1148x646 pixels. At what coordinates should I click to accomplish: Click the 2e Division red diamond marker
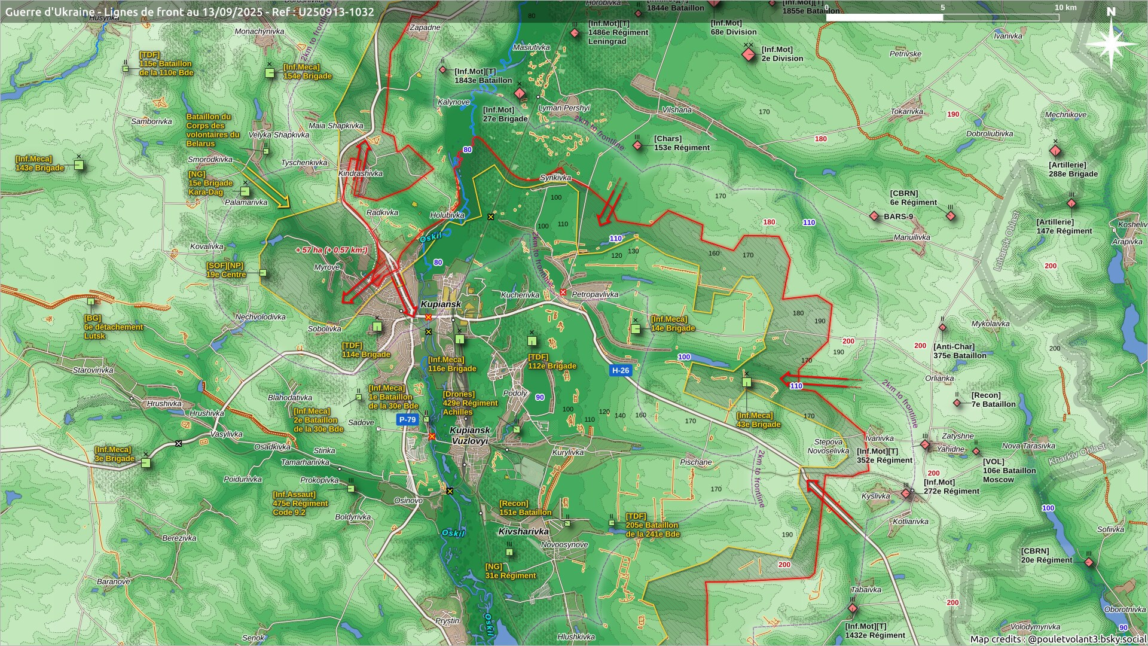point(749,54)
